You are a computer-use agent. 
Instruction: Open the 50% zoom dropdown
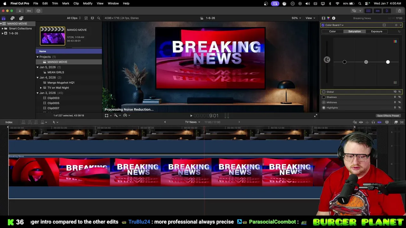click(x=296, y=18)
